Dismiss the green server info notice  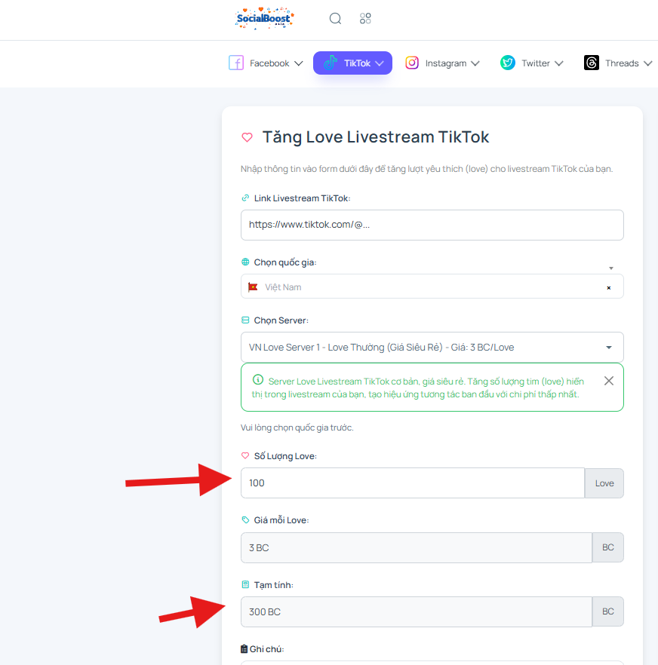point(609,381)
